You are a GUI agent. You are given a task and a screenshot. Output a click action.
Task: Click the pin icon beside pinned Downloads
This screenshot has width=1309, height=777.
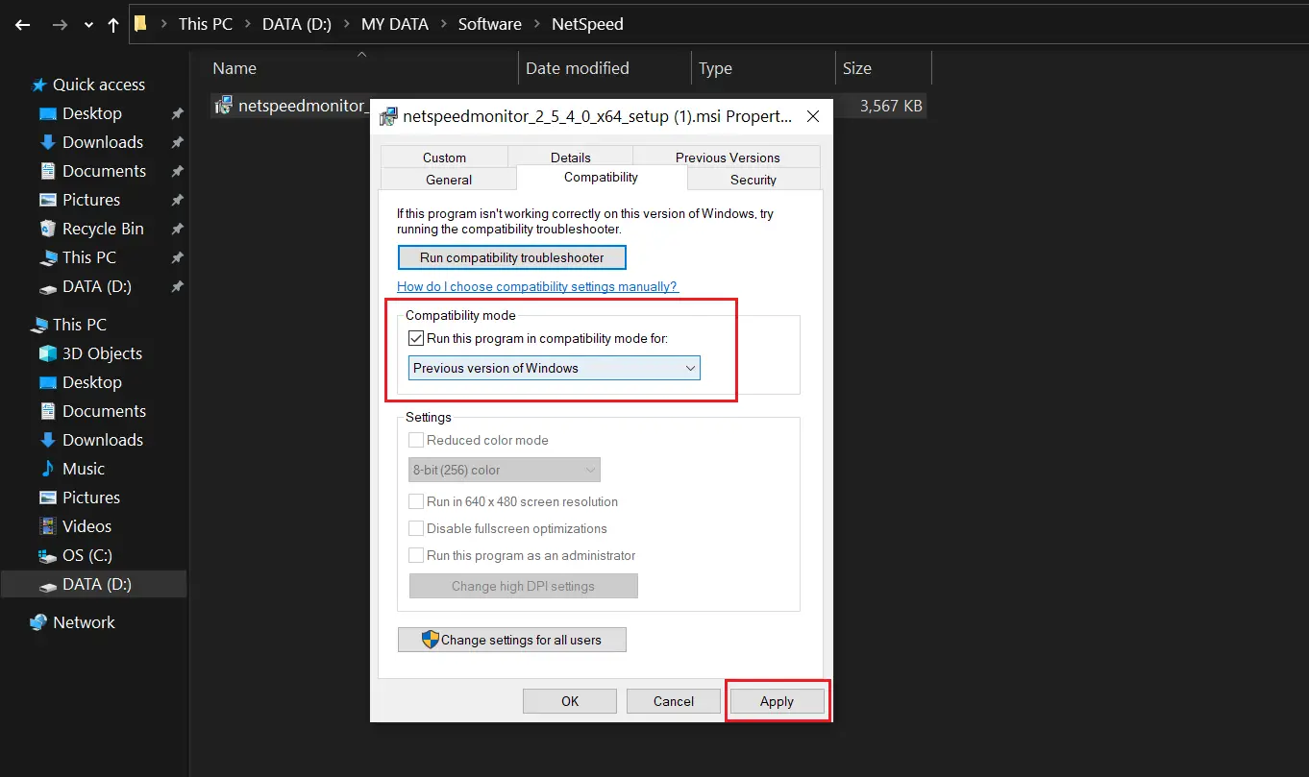(177, 142)
